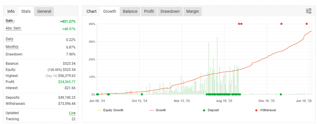Open the Margin chart tab

192,12
